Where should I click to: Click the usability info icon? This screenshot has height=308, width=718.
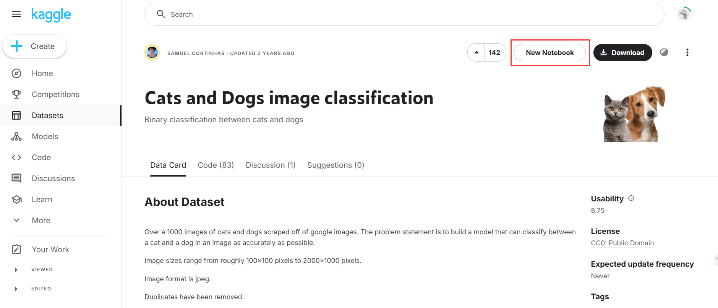pyautogui.click(x=631, y=198)
